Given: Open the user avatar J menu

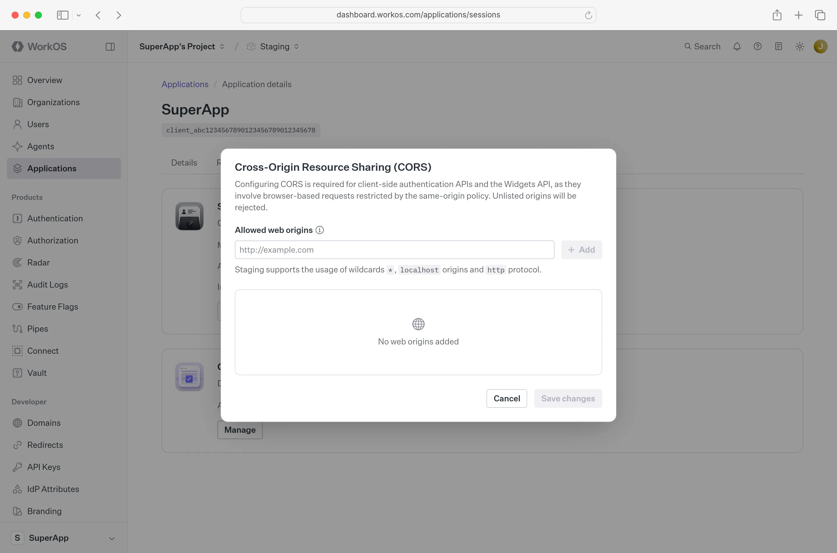Looking at the screenshot, I should pyautogui.click(x=820, y=46).
